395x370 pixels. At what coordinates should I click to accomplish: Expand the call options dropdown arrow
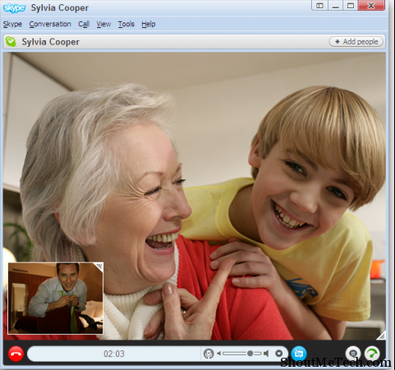click(x=278, y=354)
